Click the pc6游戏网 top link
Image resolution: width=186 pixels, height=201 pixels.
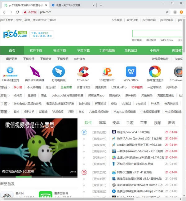[x=149, y=20]
